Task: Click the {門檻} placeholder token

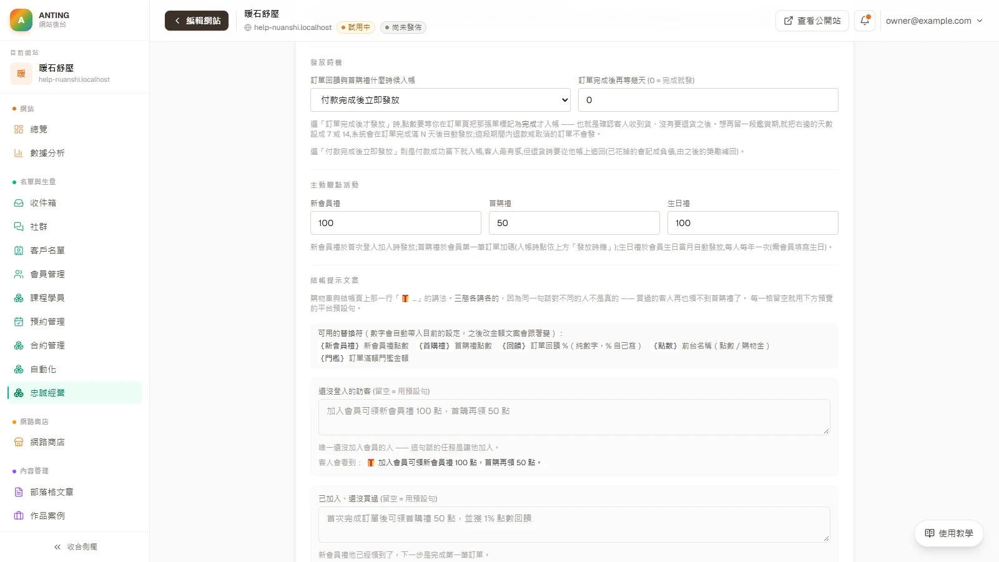Action: point(332,358)
